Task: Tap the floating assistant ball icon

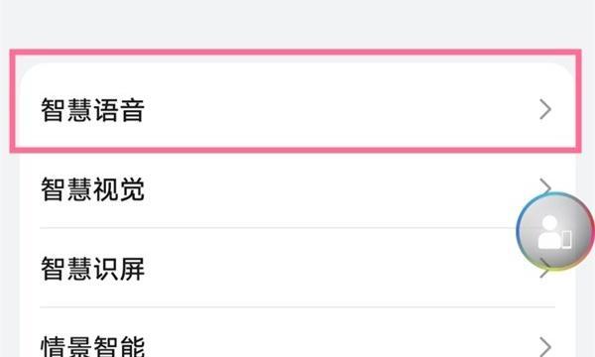Action: (554, 231)
